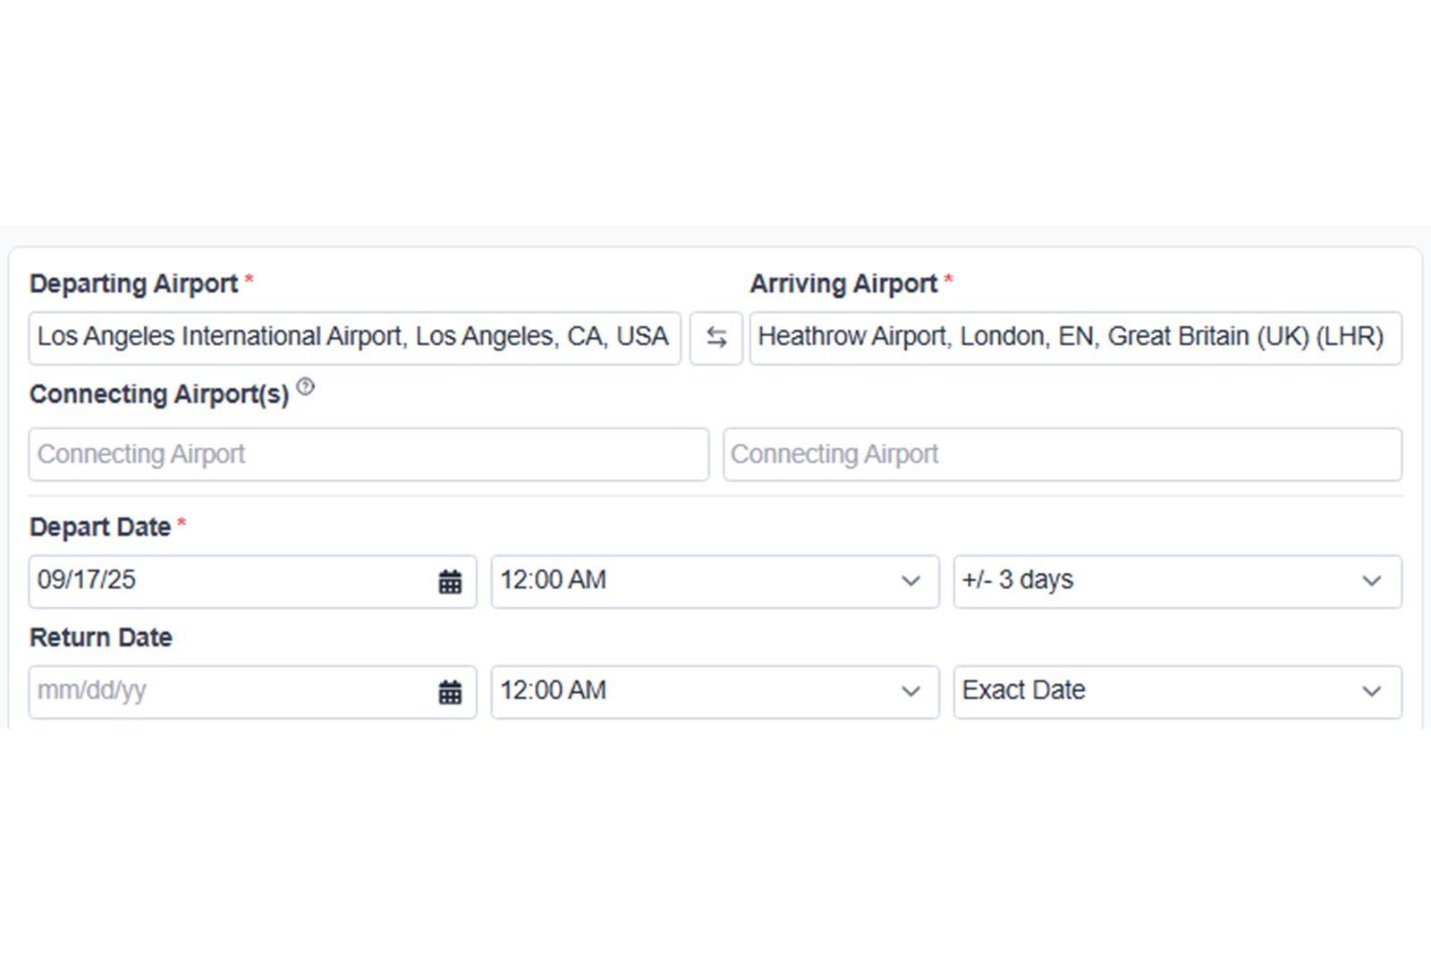The width and height of the screenshot is (1431, 954).
Task: Focus the second Connecting Airport input
Action: (1062, 454)
